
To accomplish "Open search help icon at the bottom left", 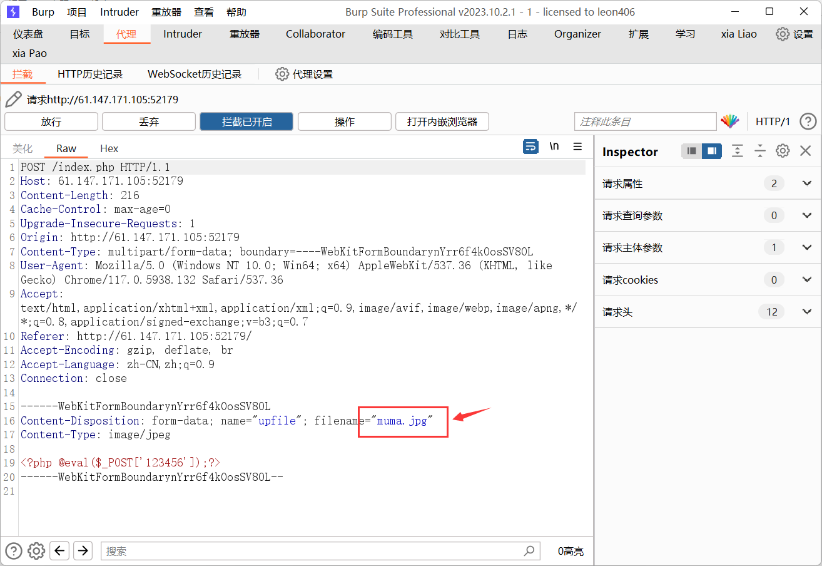I will point(14,551).
